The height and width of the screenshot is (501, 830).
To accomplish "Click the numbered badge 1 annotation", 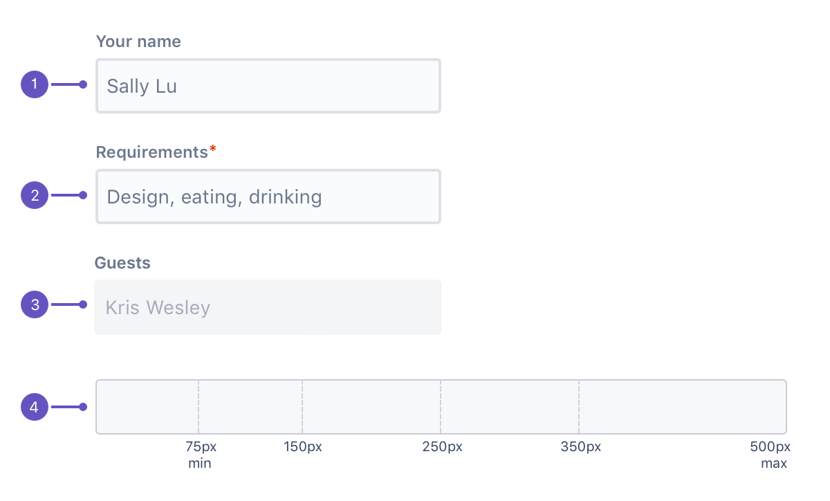I will point(35,85).
